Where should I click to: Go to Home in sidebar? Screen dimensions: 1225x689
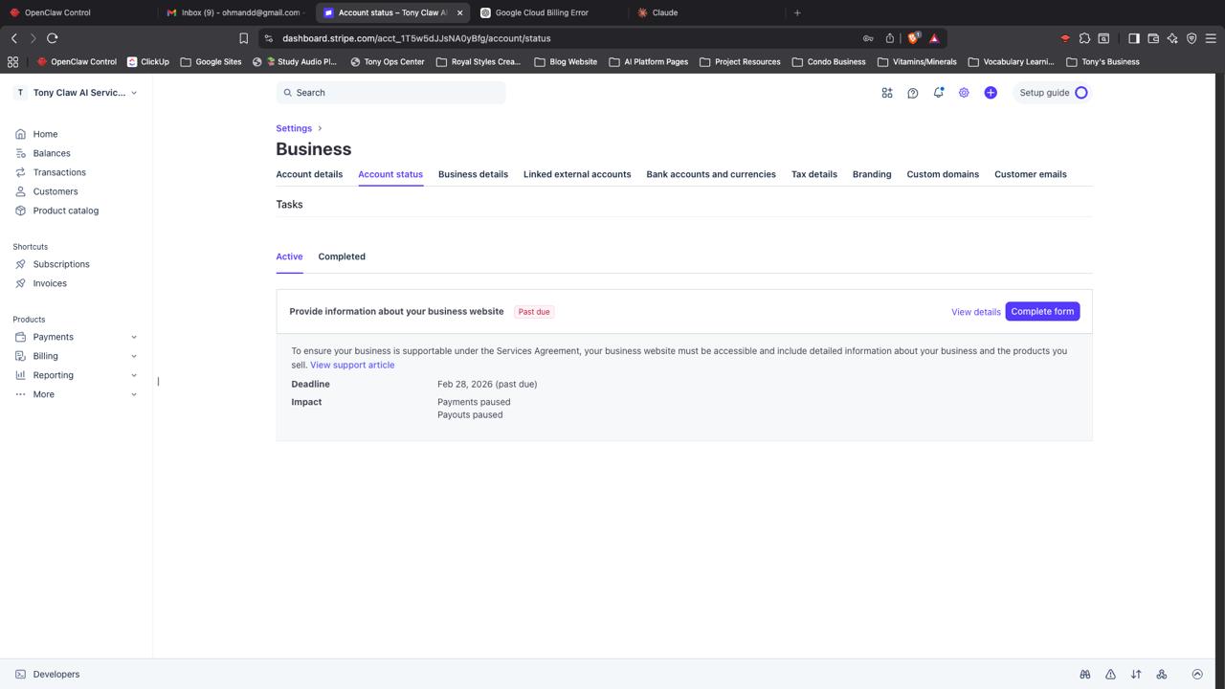pos(45,134)
